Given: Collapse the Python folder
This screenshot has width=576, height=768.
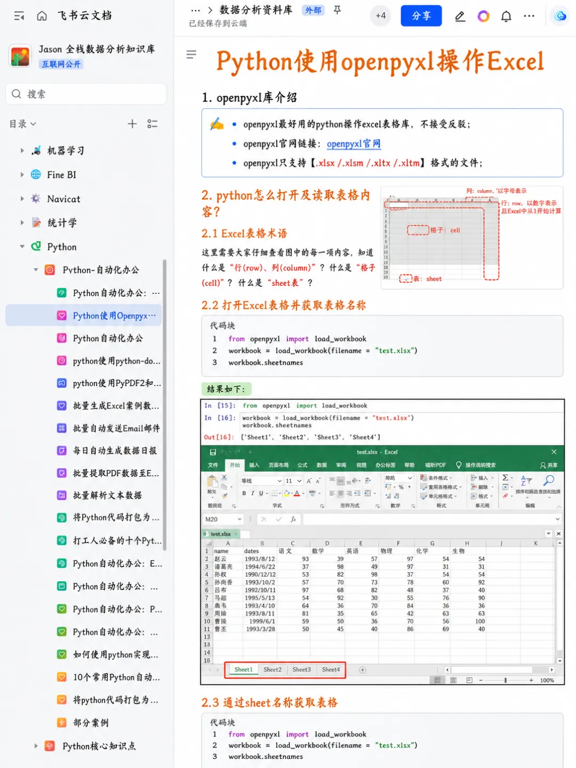Looking at the screenshot, I should pos(22,246).
